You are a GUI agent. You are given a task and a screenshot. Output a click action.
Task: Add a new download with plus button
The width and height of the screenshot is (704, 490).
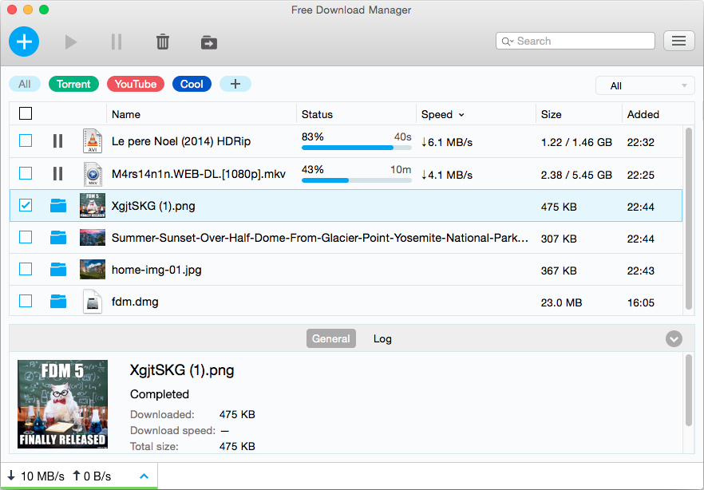24,41
